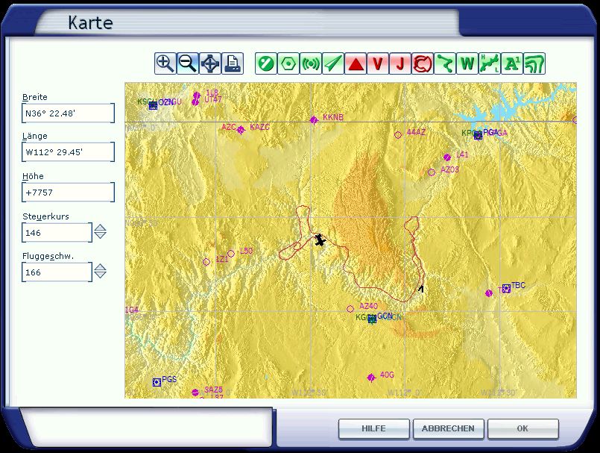Toggle intersections red triangle button

coord(356,63)
